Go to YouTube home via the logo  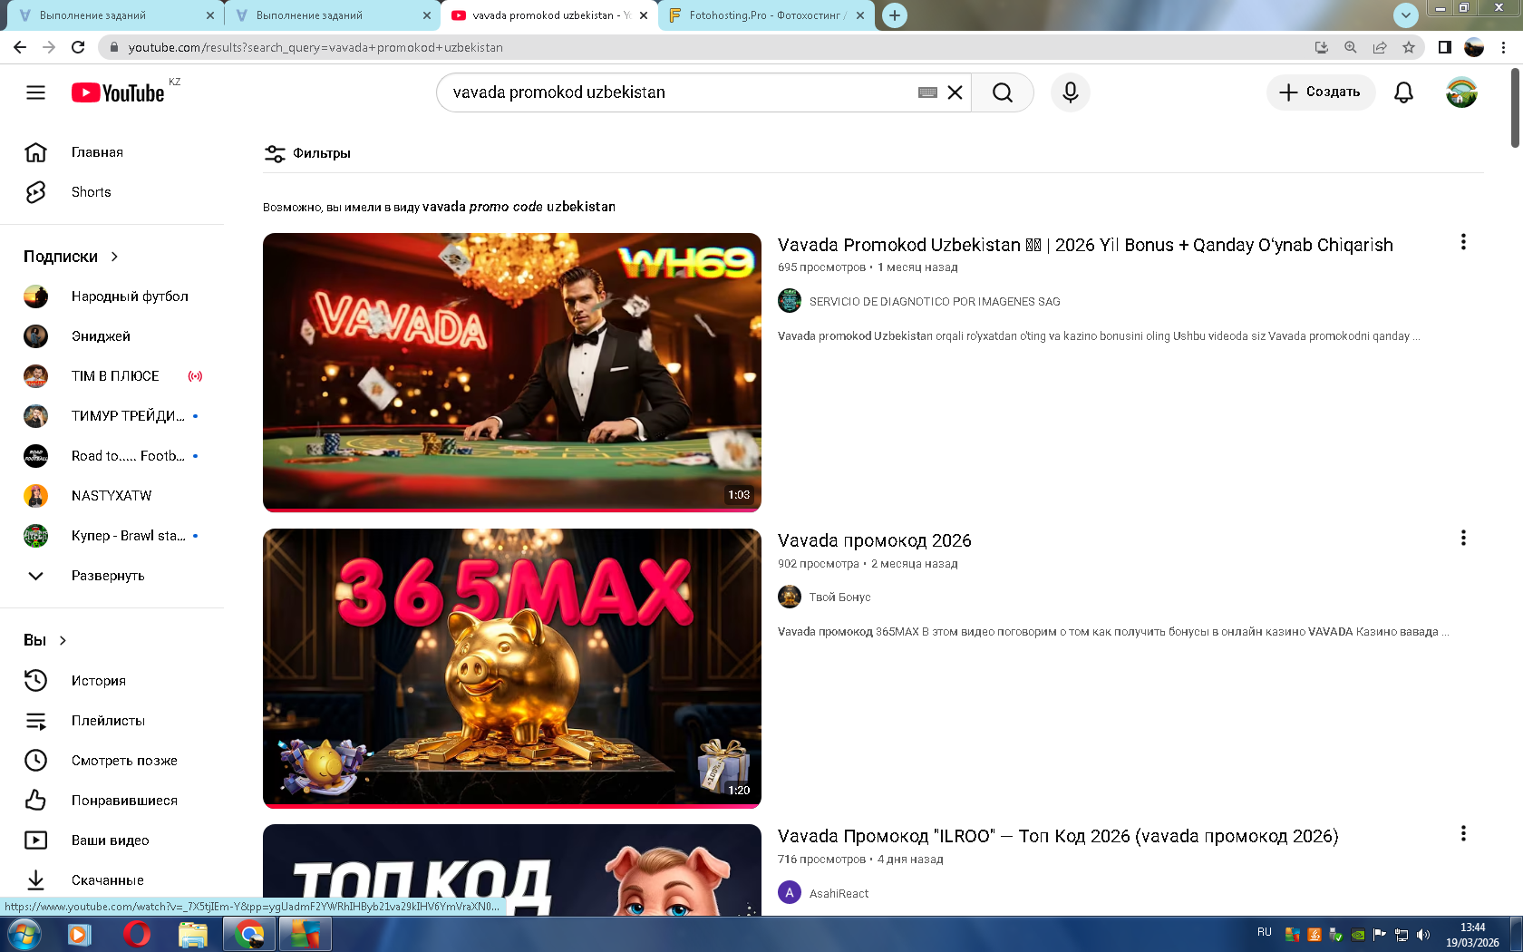(118, 92)
